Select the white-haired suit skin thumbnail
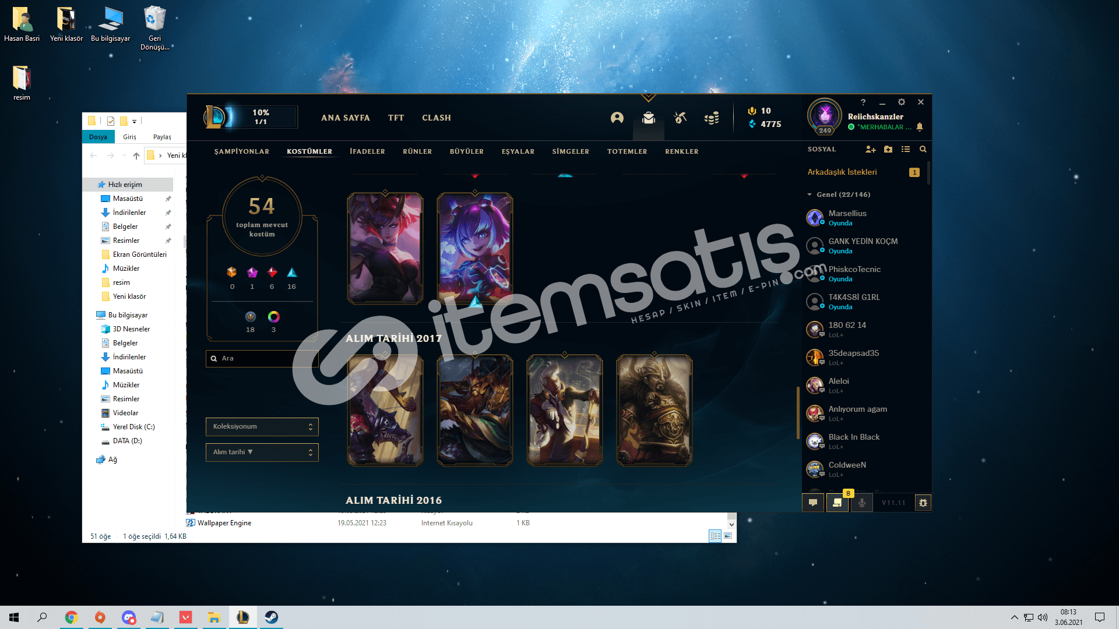The width and height of the screenshot is (1119, 629). pos(565,411)
